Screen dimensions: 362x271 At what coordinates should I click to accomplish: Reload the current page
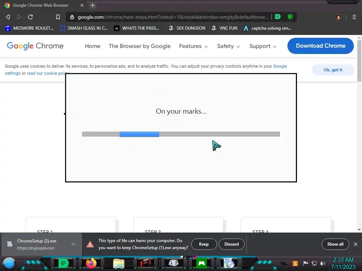30,17
